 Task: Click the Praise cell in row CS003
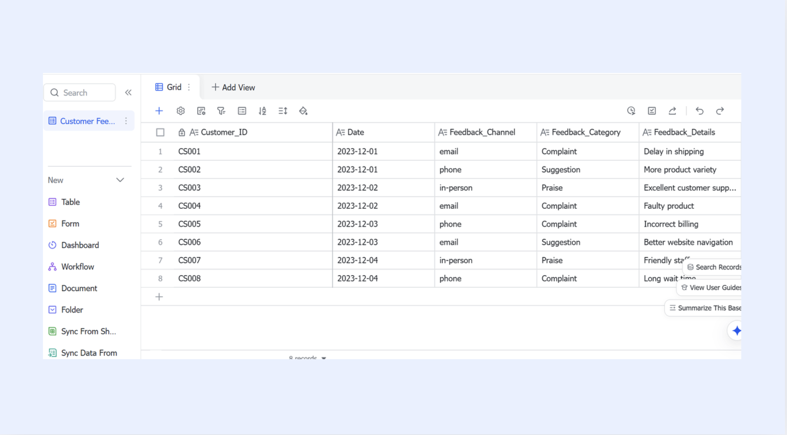click(x=588, y=188)
